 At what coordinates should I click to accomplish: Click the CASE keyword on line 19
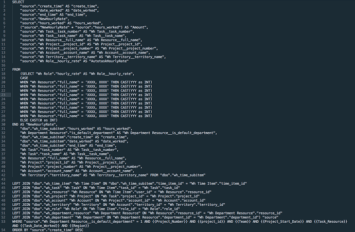(24, 78)
